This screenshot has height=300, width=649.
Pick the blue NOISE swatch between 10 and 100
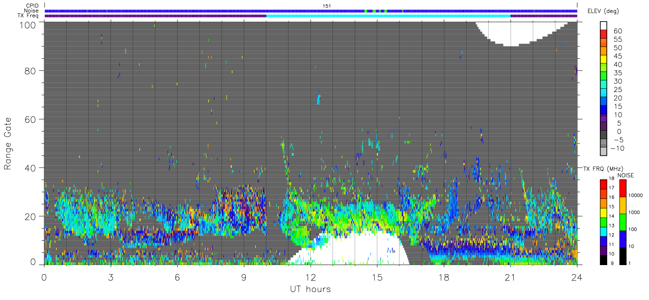coord(623,239)
